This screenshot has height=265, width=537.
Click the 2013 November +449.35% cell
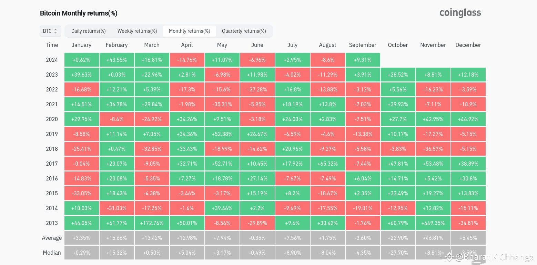click(x=433, y=223)
